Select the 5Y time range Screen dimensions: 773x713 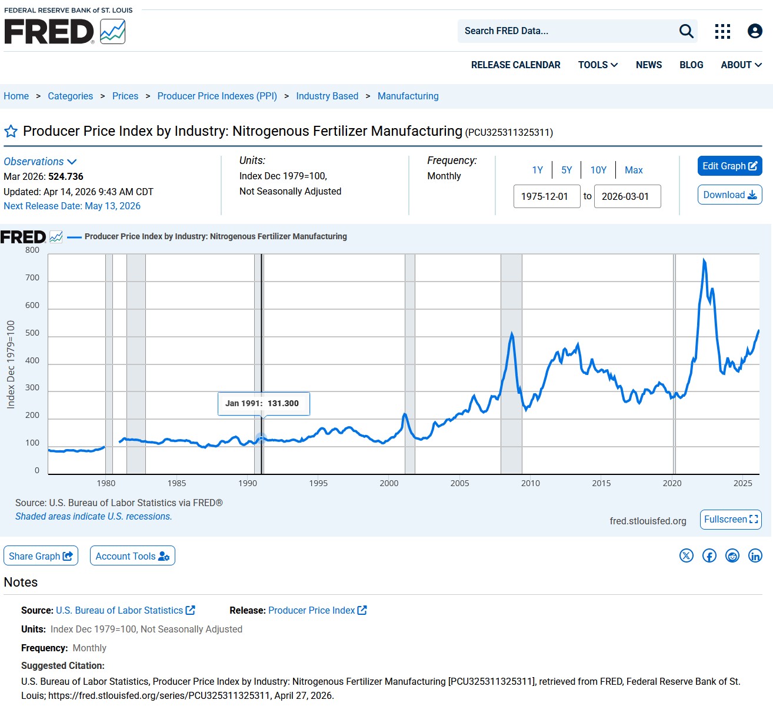pyautogui.click(x=567, y=170)
